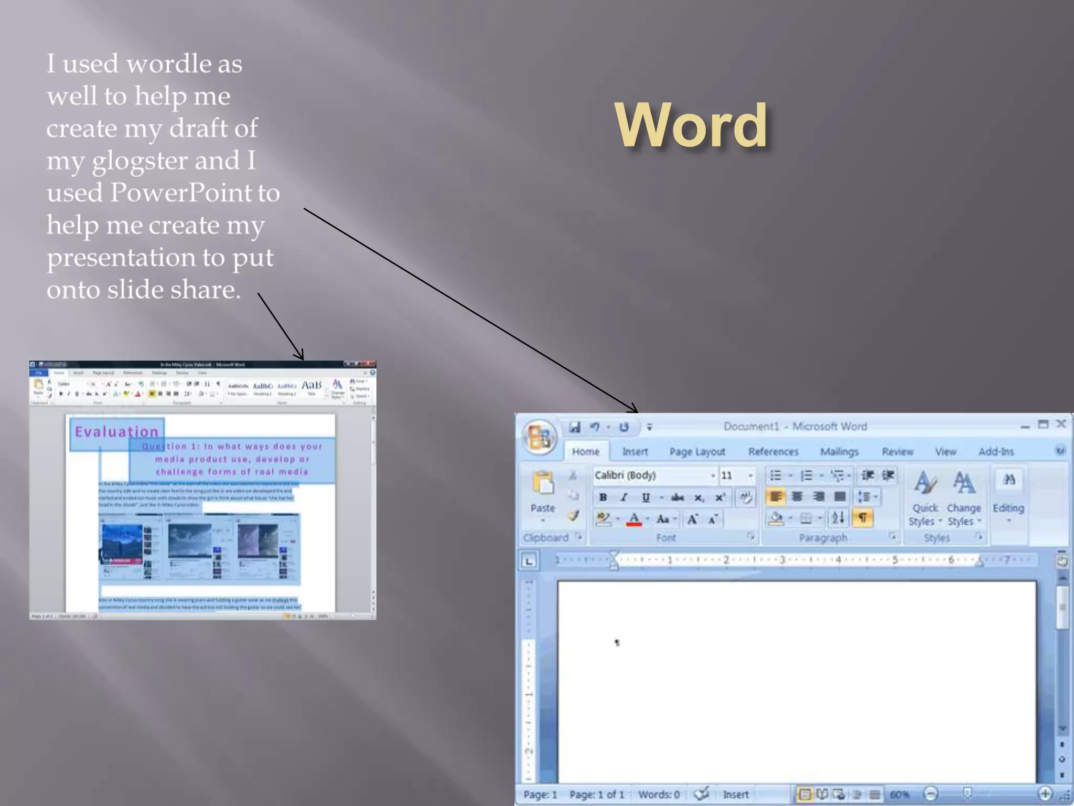Click the Strikethrough icon in Font group
This screenshot has height=806, width=1074.
(678, 497)
